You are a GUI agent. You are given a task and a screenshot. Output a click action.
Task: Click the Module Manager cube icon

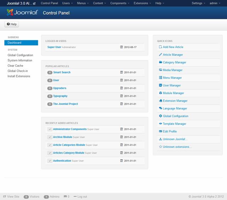pos(160,93)
